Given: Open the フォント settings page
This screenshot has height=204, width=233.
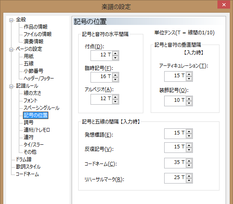Looking at the screenshot, I should [x=30, y=101].
